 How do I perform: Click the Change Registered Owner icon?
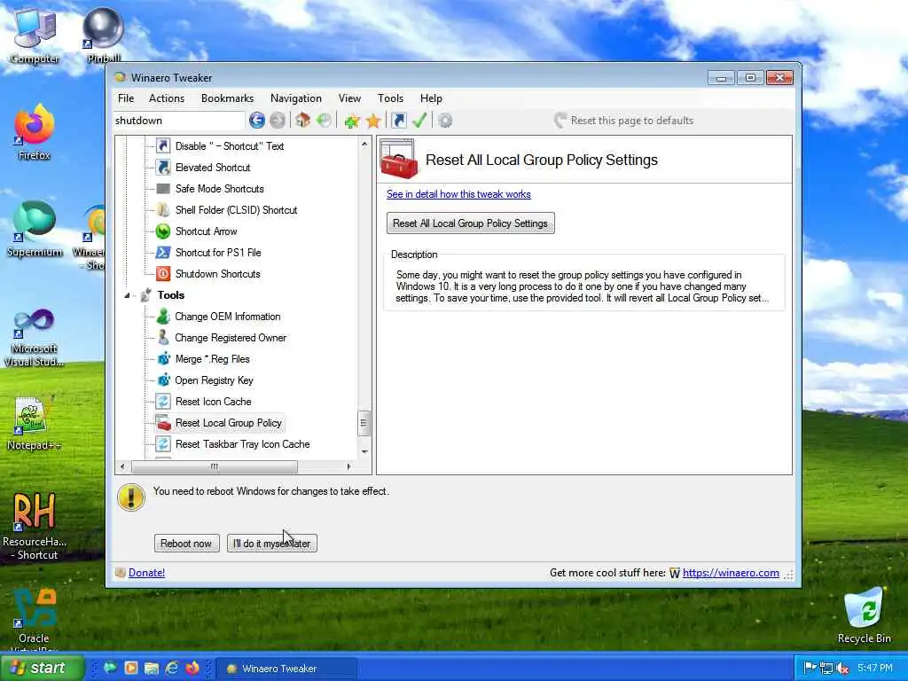click(x=163, y=338)
